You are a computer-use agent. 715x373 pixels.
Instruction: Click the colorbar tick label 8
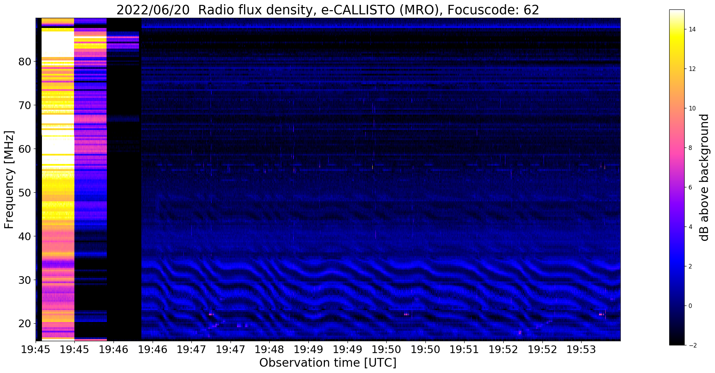[x=690, y=148]
